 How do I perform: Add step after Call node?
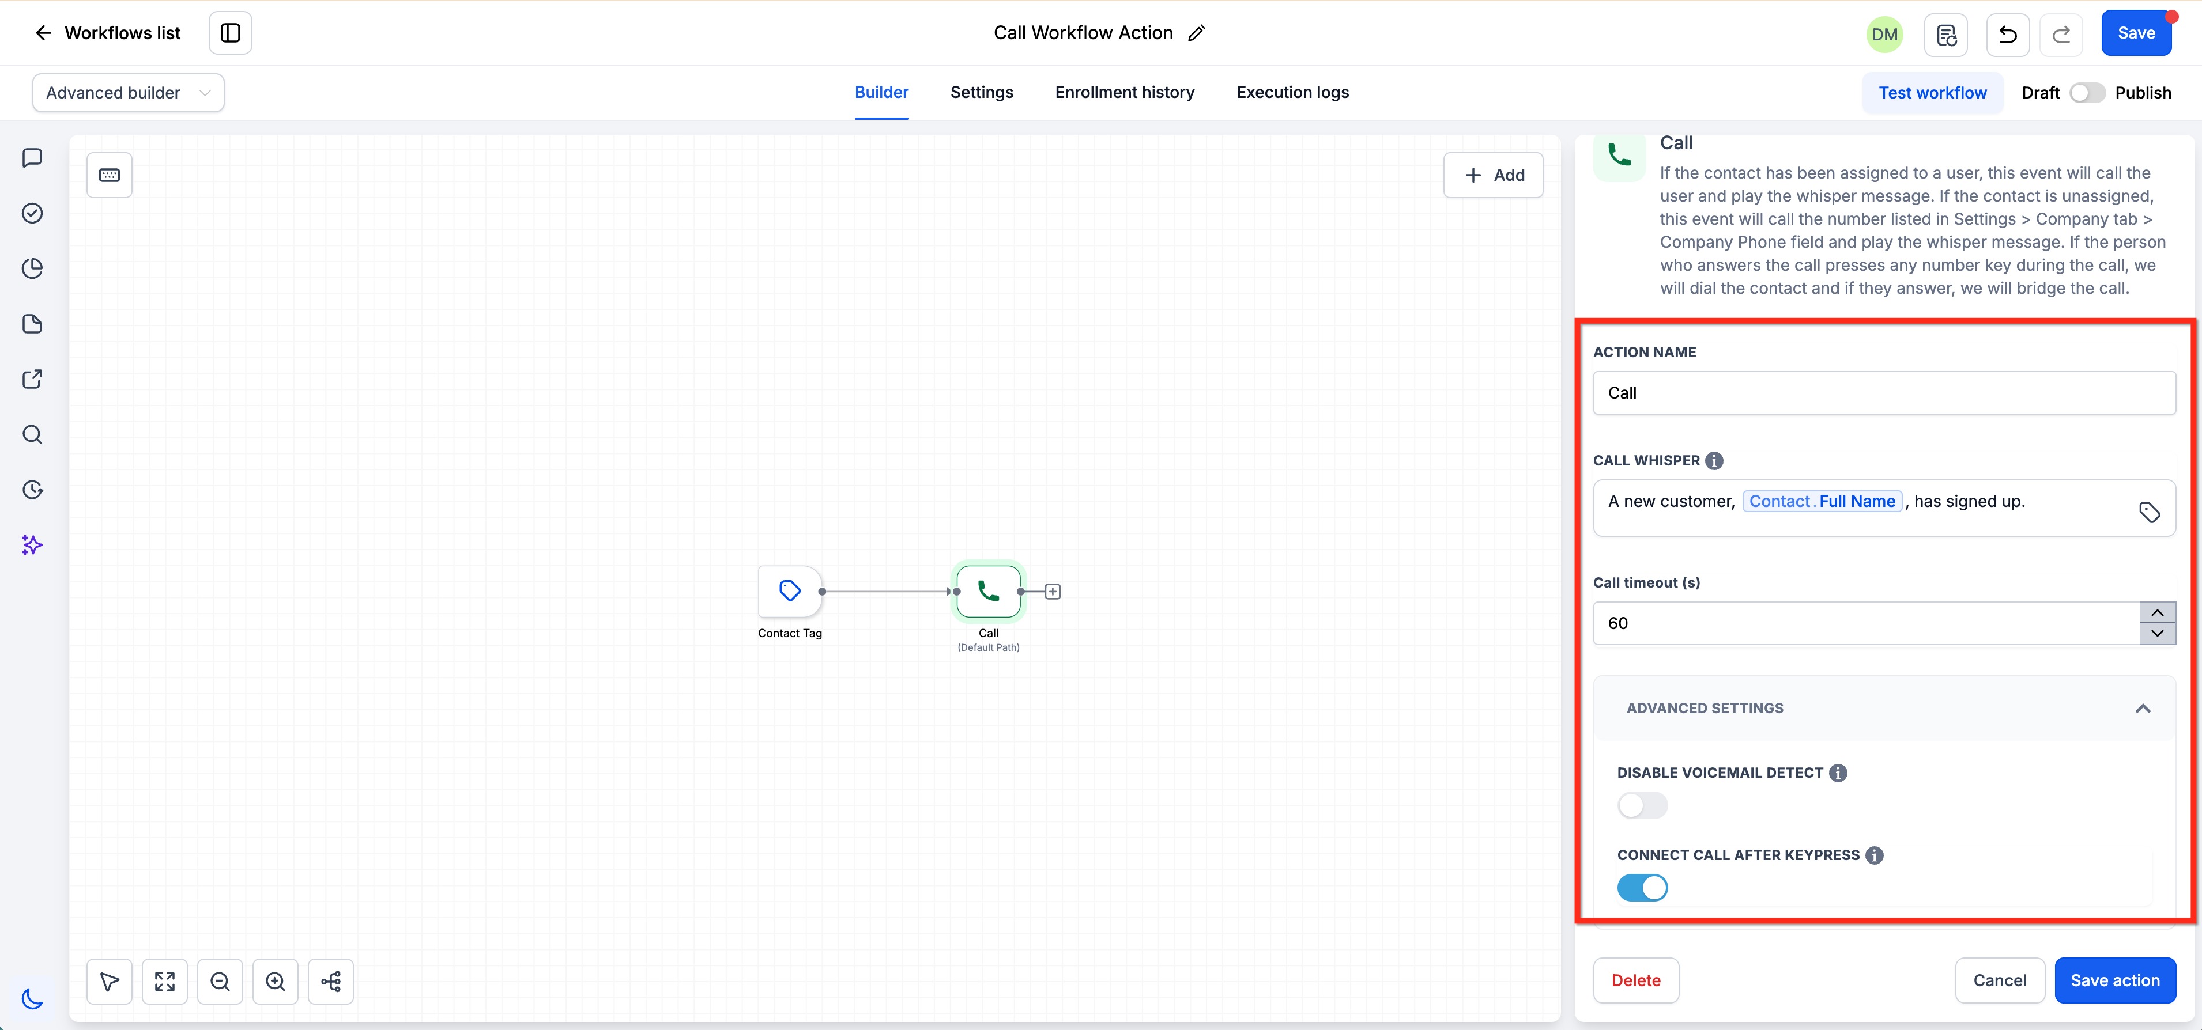pos(1052,591)
